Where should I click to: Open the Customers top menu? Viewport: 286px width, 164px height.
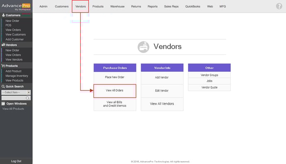pos(62,6)
